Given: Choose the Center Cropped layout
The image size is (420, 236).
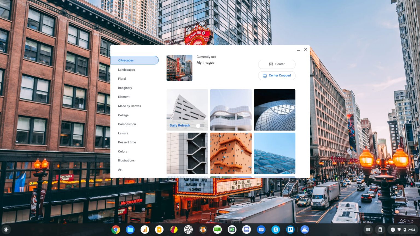Looking at the screenshot, I should [277, 75].
